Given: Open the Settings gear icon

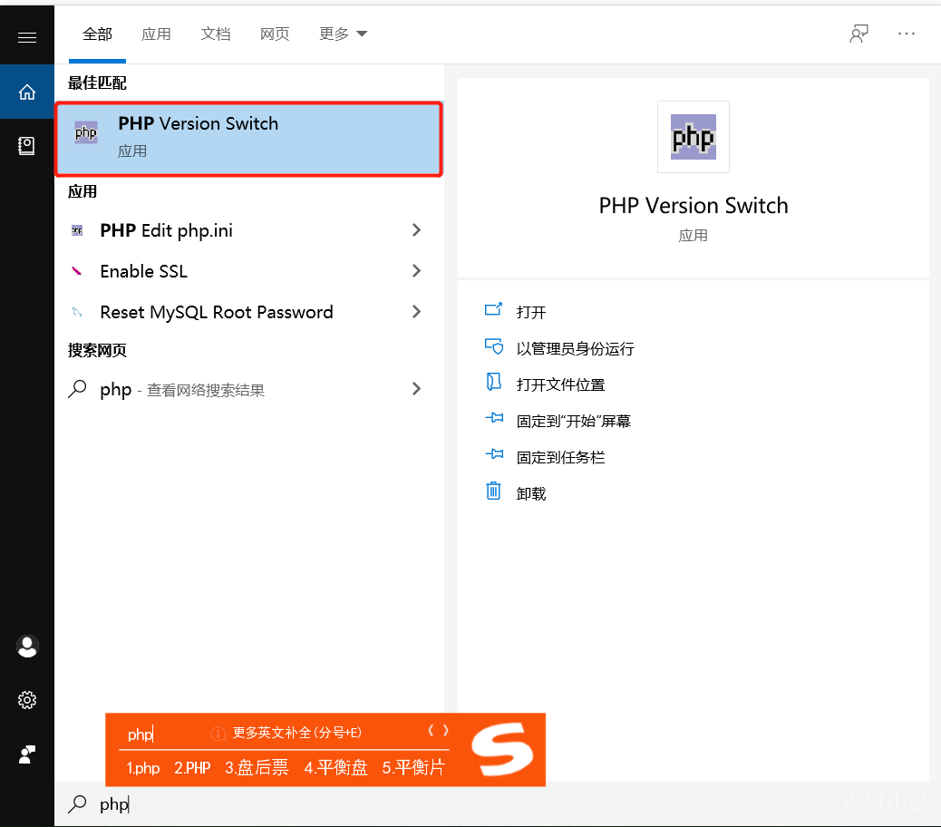Looking at the screenshot, I should [27, 700].
